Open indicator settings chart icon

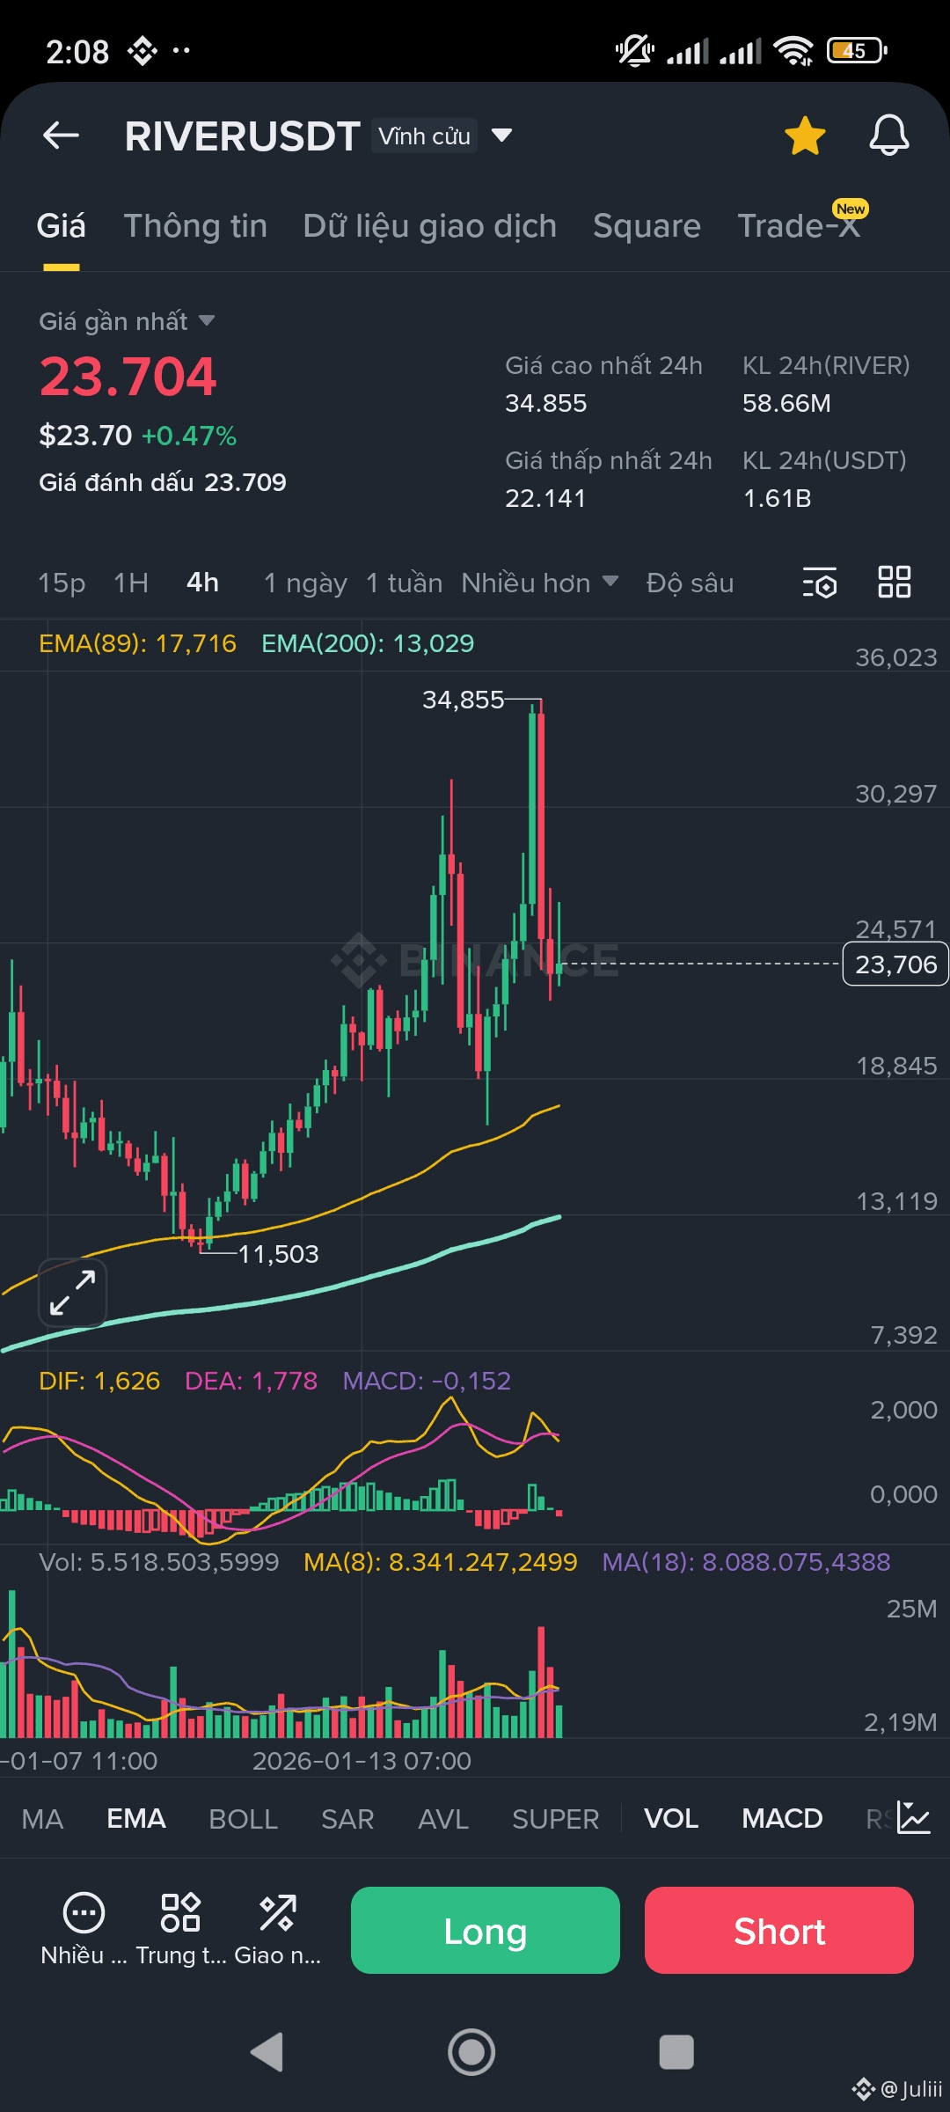pyautogui.click(x=914, y=1818)
